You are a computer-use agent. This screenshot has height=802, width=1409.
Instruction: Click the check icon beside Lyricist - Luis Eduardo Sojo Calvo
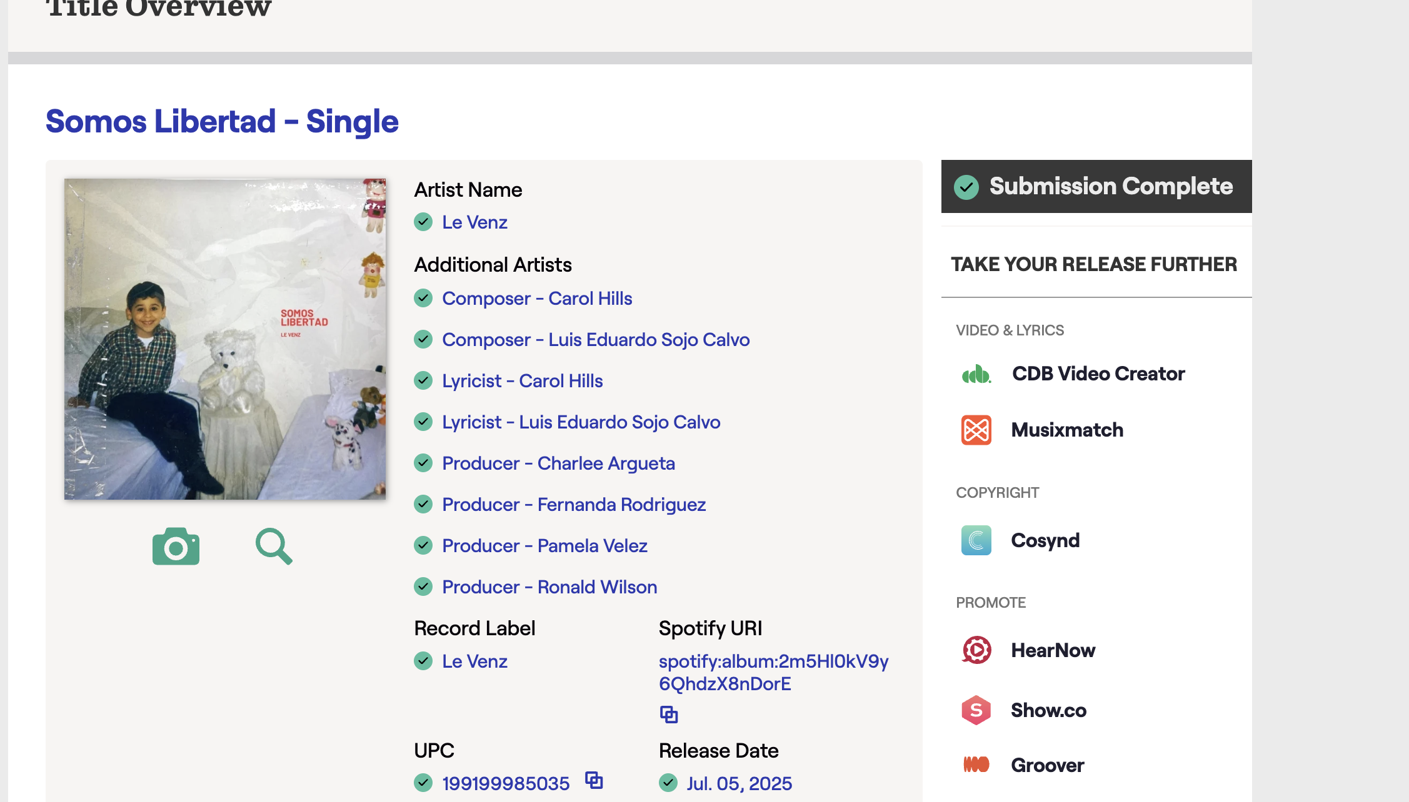423,422
